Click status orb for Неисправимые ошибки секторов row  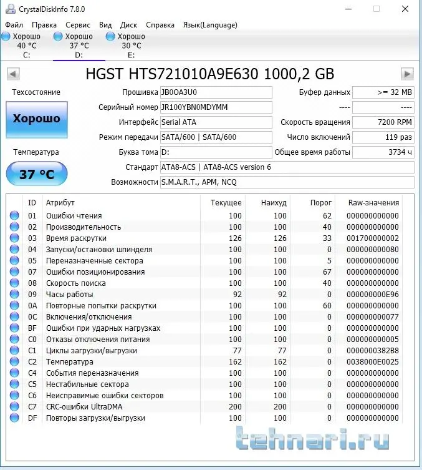[14, 395]
